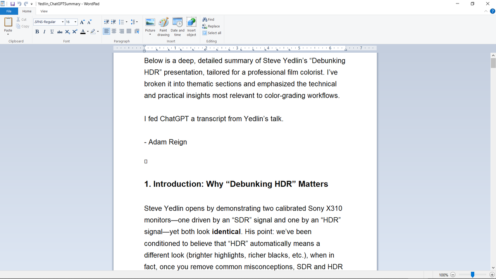Save document using quick access Save icon

point(12,4)
